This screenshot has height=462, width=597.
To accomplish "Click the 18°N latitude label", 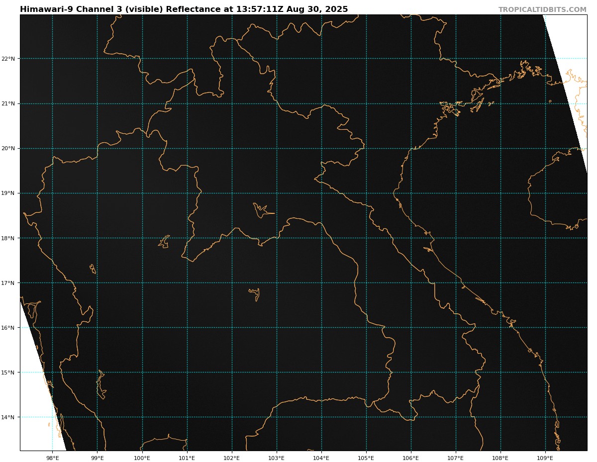I will pos(8,238).
